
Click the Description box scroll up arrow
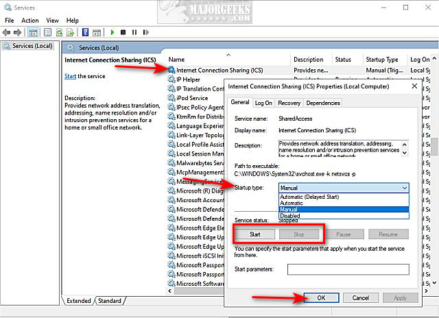404,145
